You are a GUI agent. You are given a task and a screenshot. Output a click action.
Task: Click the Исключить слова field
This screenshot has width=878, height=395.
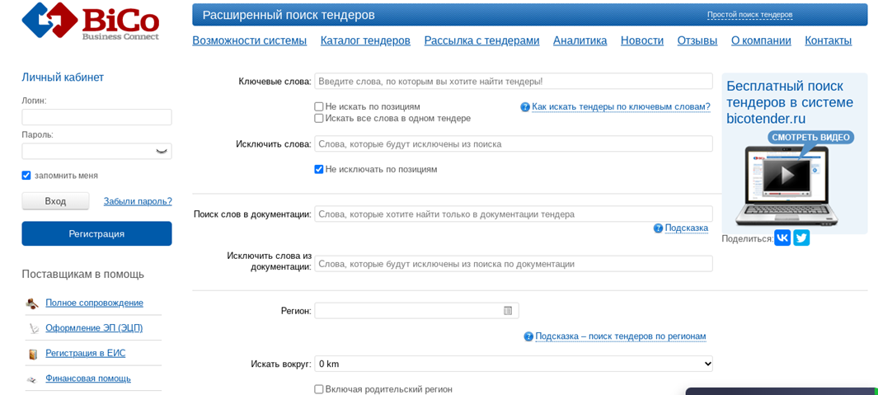pos(514,144)
